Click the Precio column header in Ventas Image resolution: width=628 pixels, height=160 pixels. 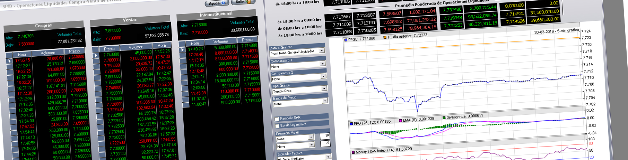pyautogui.click(x=109, y=49)
